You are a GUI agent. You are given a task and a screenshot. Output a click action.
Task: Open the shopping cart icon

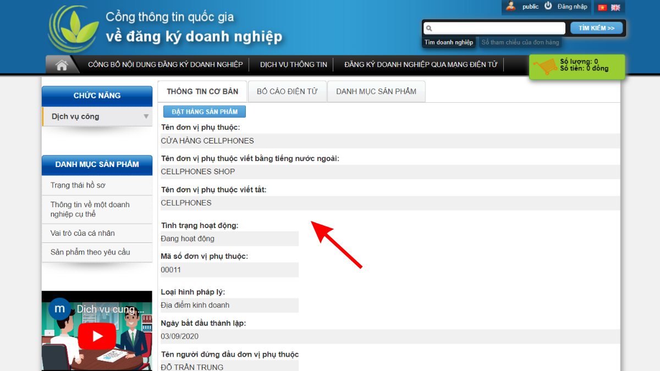click(x=546, y=67)
